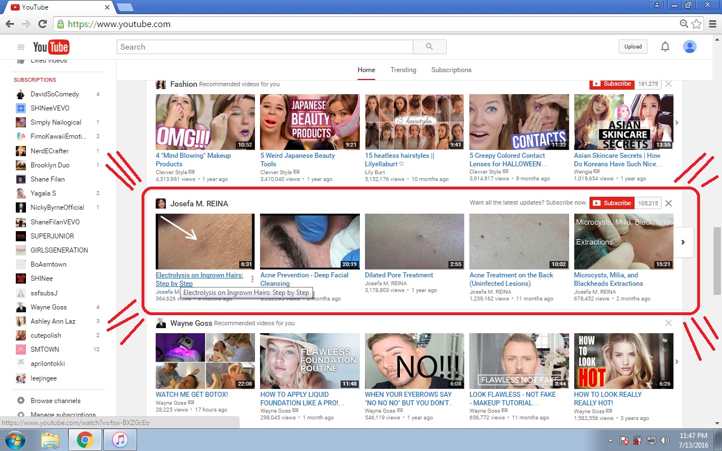Open the Windows Start button
This screenshot has width=722, height=451.
pos(16,440)
